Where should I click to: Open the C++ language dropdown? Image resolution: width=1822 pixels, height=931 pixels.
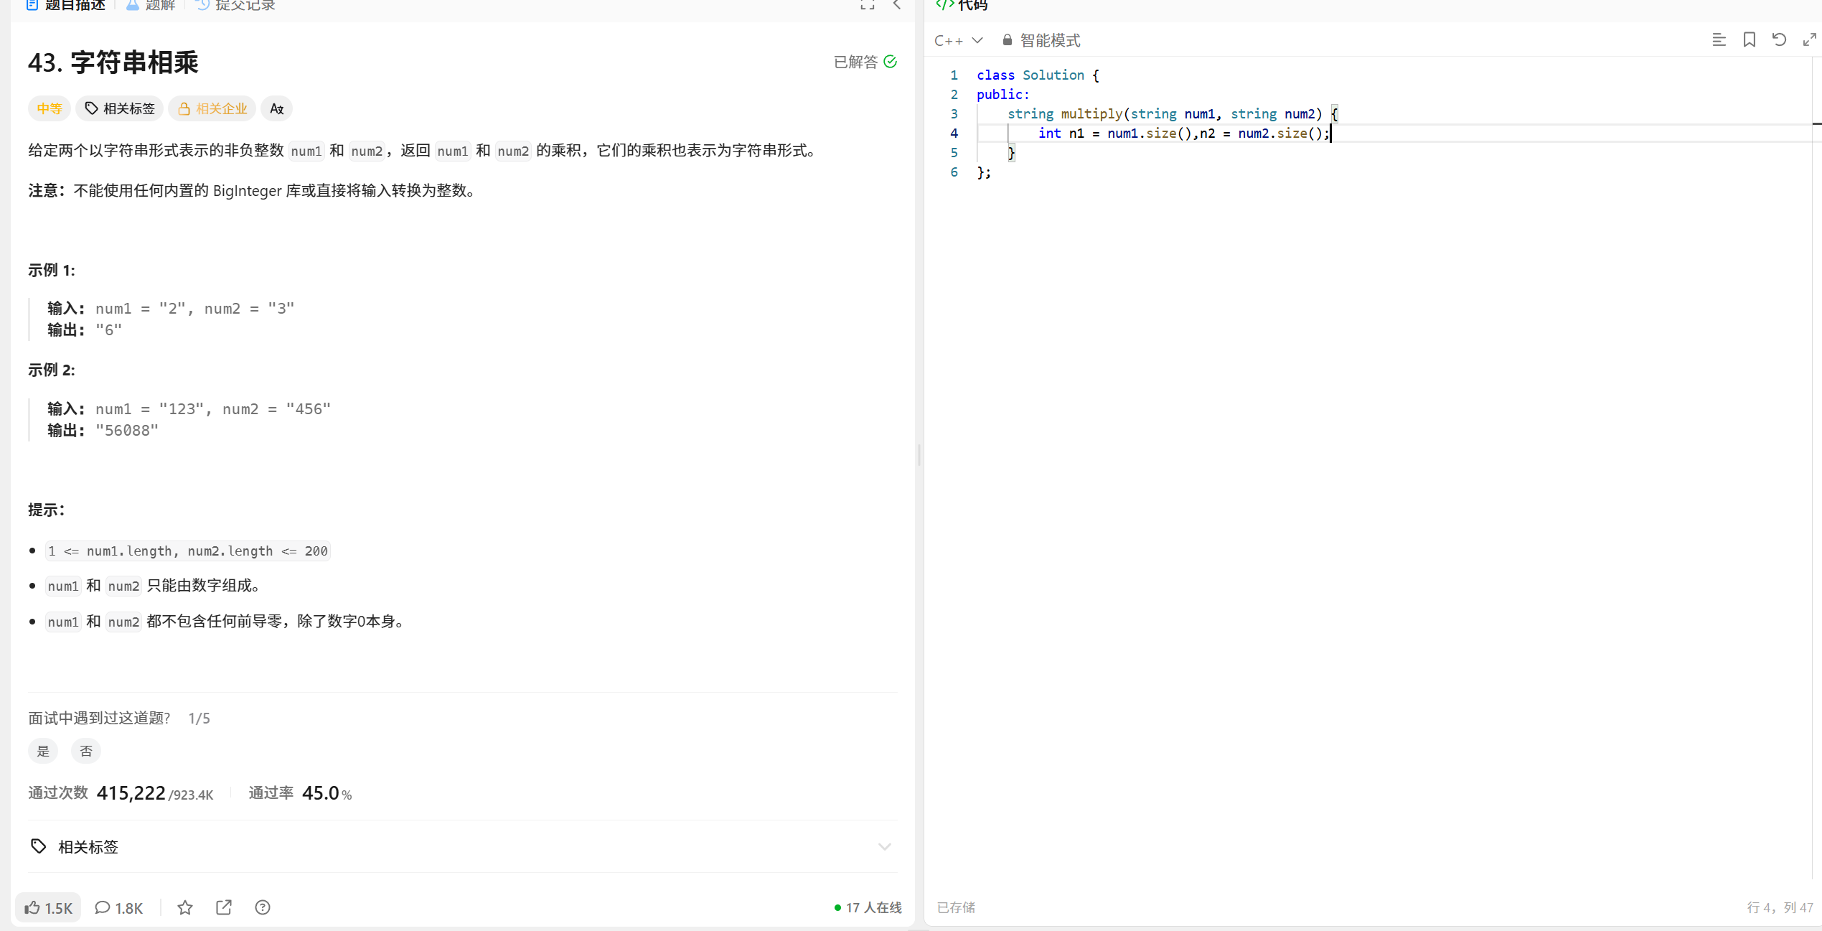click(x=958, y=40)
